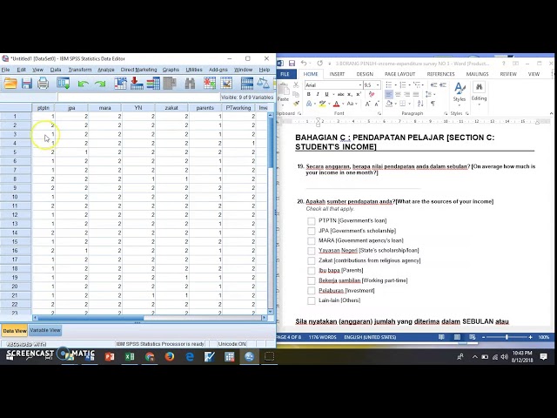Viewport: 557px width, 418px height.
Task: Open SPSS Direct Marketing menu
Action: [x=138, y=70]
